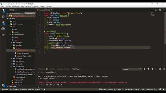This screenshot has width=166, height=93.
Task: Switch to the ВЫВОД panel tab
Action: (52, 69)
